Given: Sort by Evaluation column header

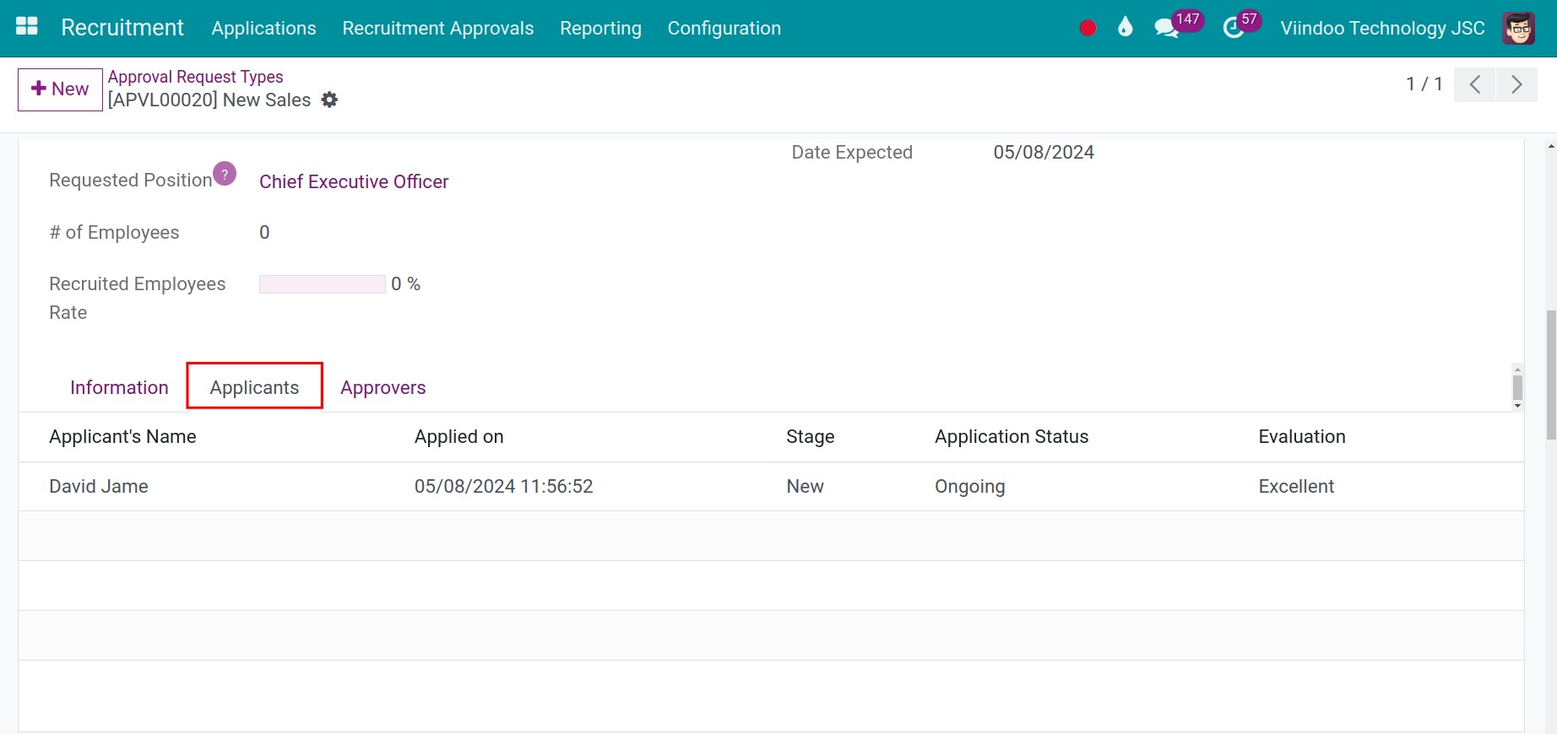Looking at the screenshot, I should pos(1301,437).
